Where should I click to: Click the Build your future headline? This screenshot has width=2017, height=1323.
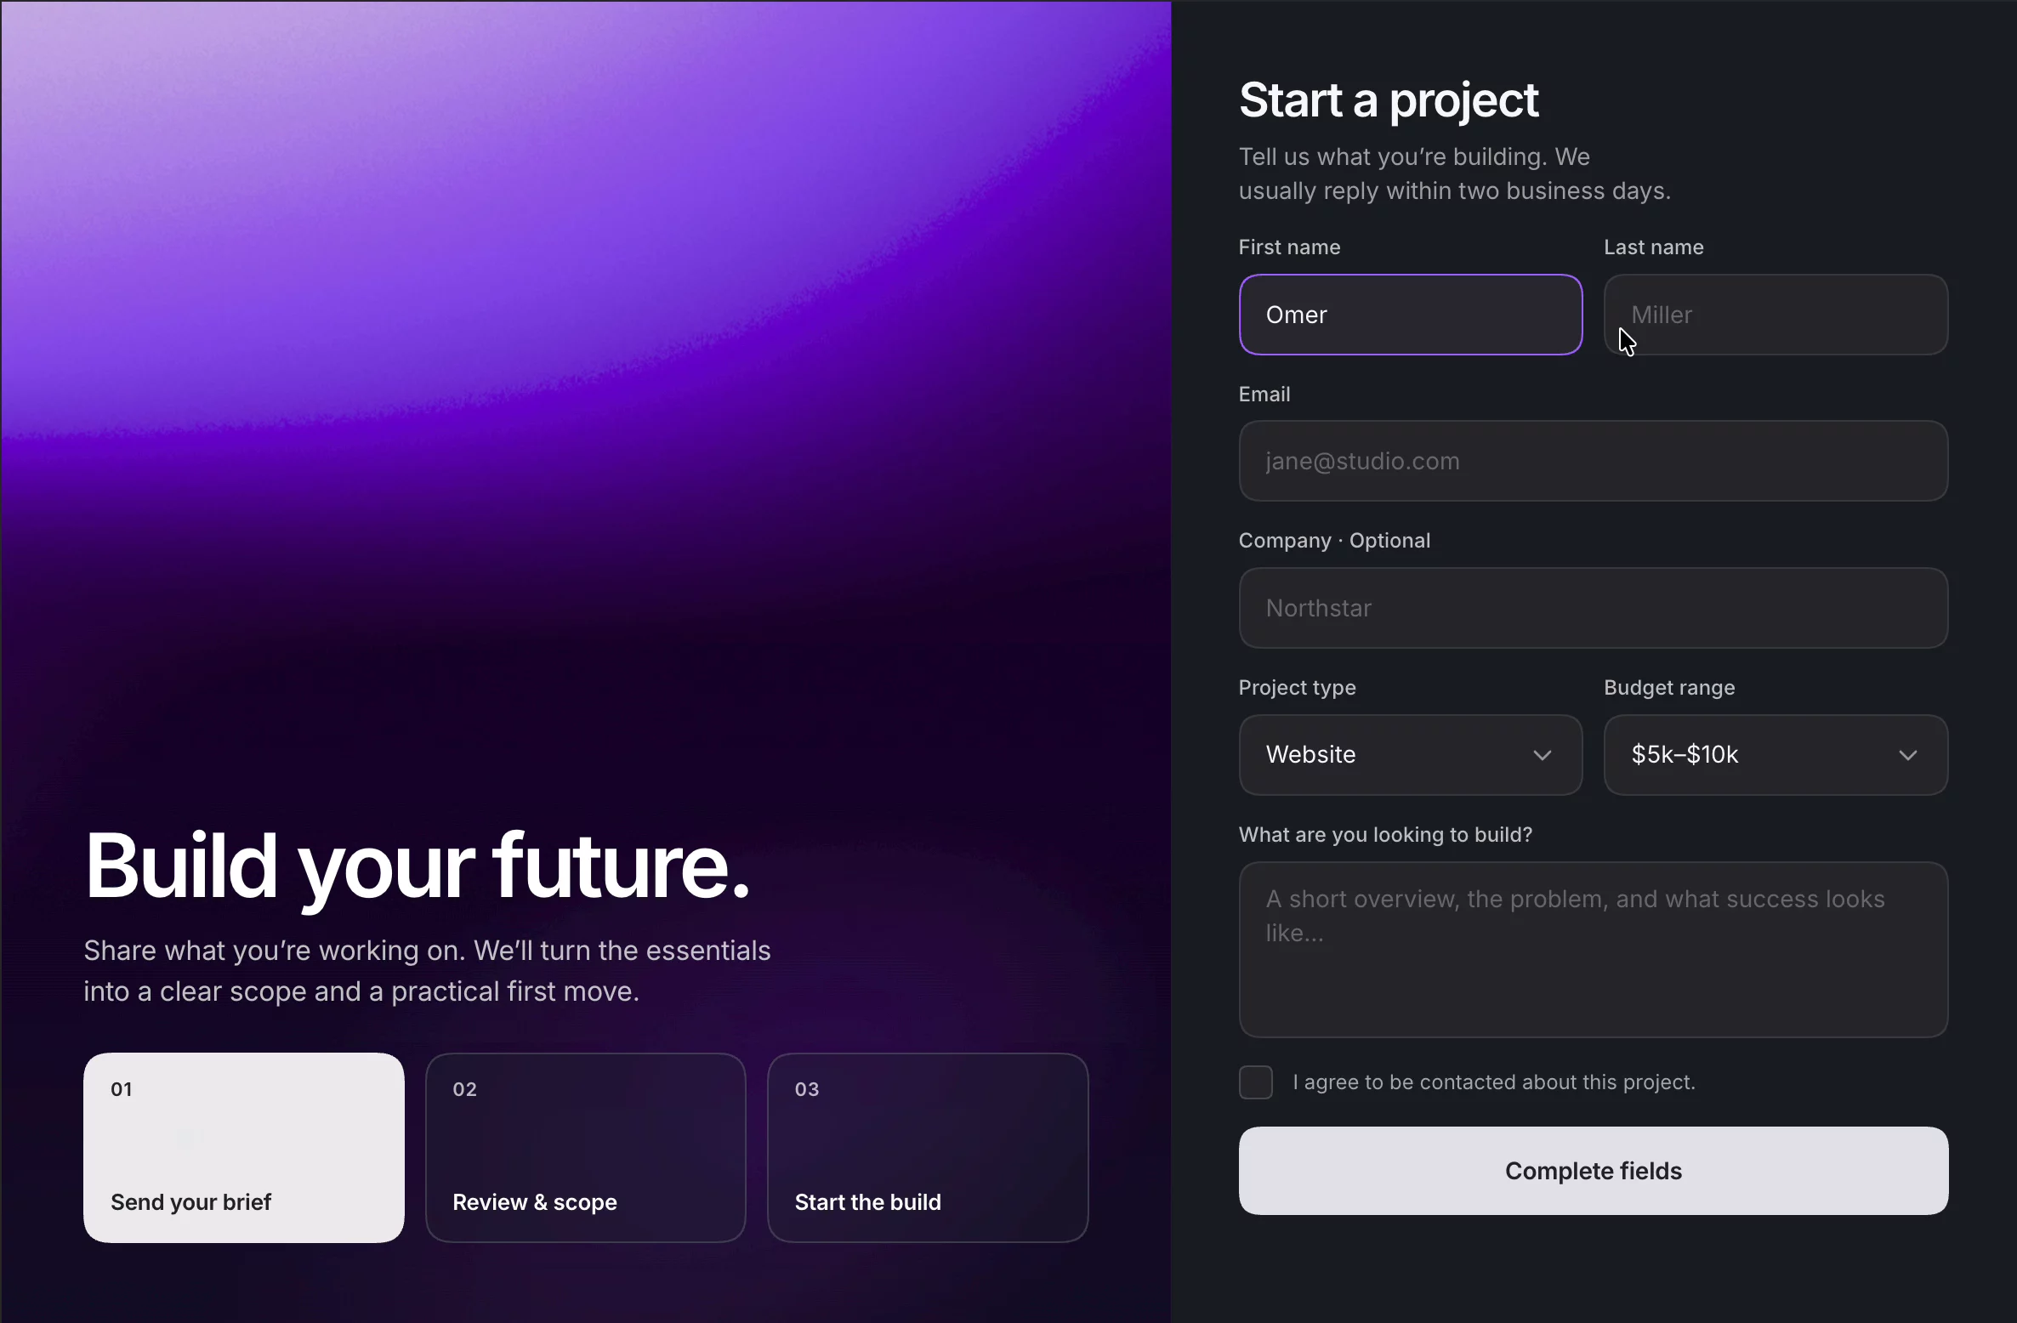coord(417,866)
